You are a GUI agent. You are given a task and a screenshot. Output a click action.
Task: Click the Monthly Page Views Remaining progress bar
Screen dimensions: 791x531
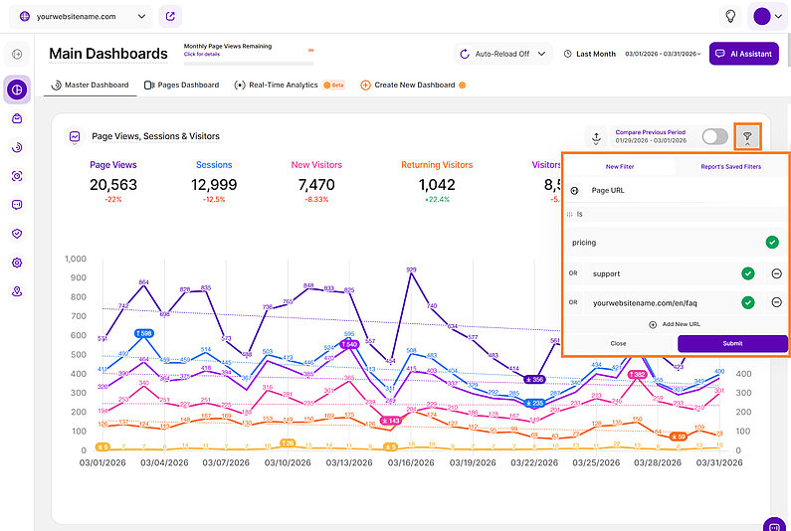click(249, 64)
